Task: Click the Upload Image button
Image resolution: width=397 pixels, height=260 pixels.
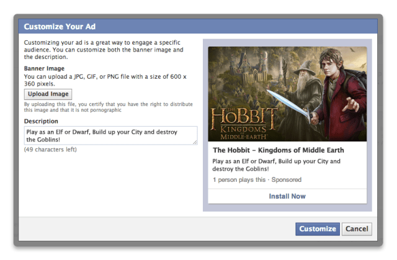Action: click(47, 94)
